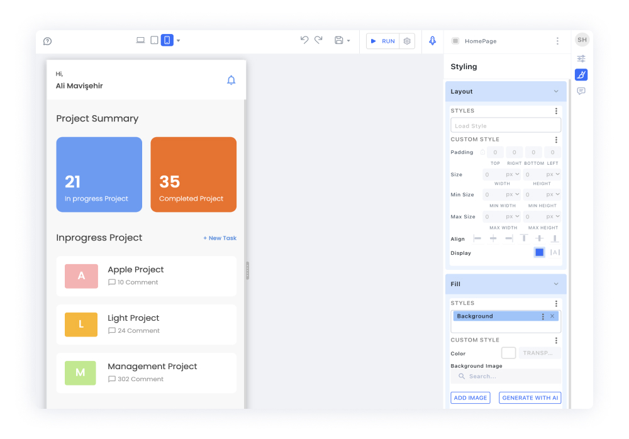Screen dimensions: 629x439
Task: Pick a fill color from the swatch
Action: point(508,353)
